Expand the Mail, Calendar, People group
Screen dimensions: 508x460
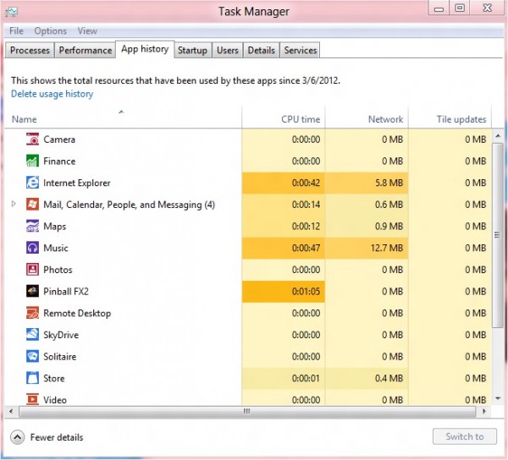tap(14, 204)
